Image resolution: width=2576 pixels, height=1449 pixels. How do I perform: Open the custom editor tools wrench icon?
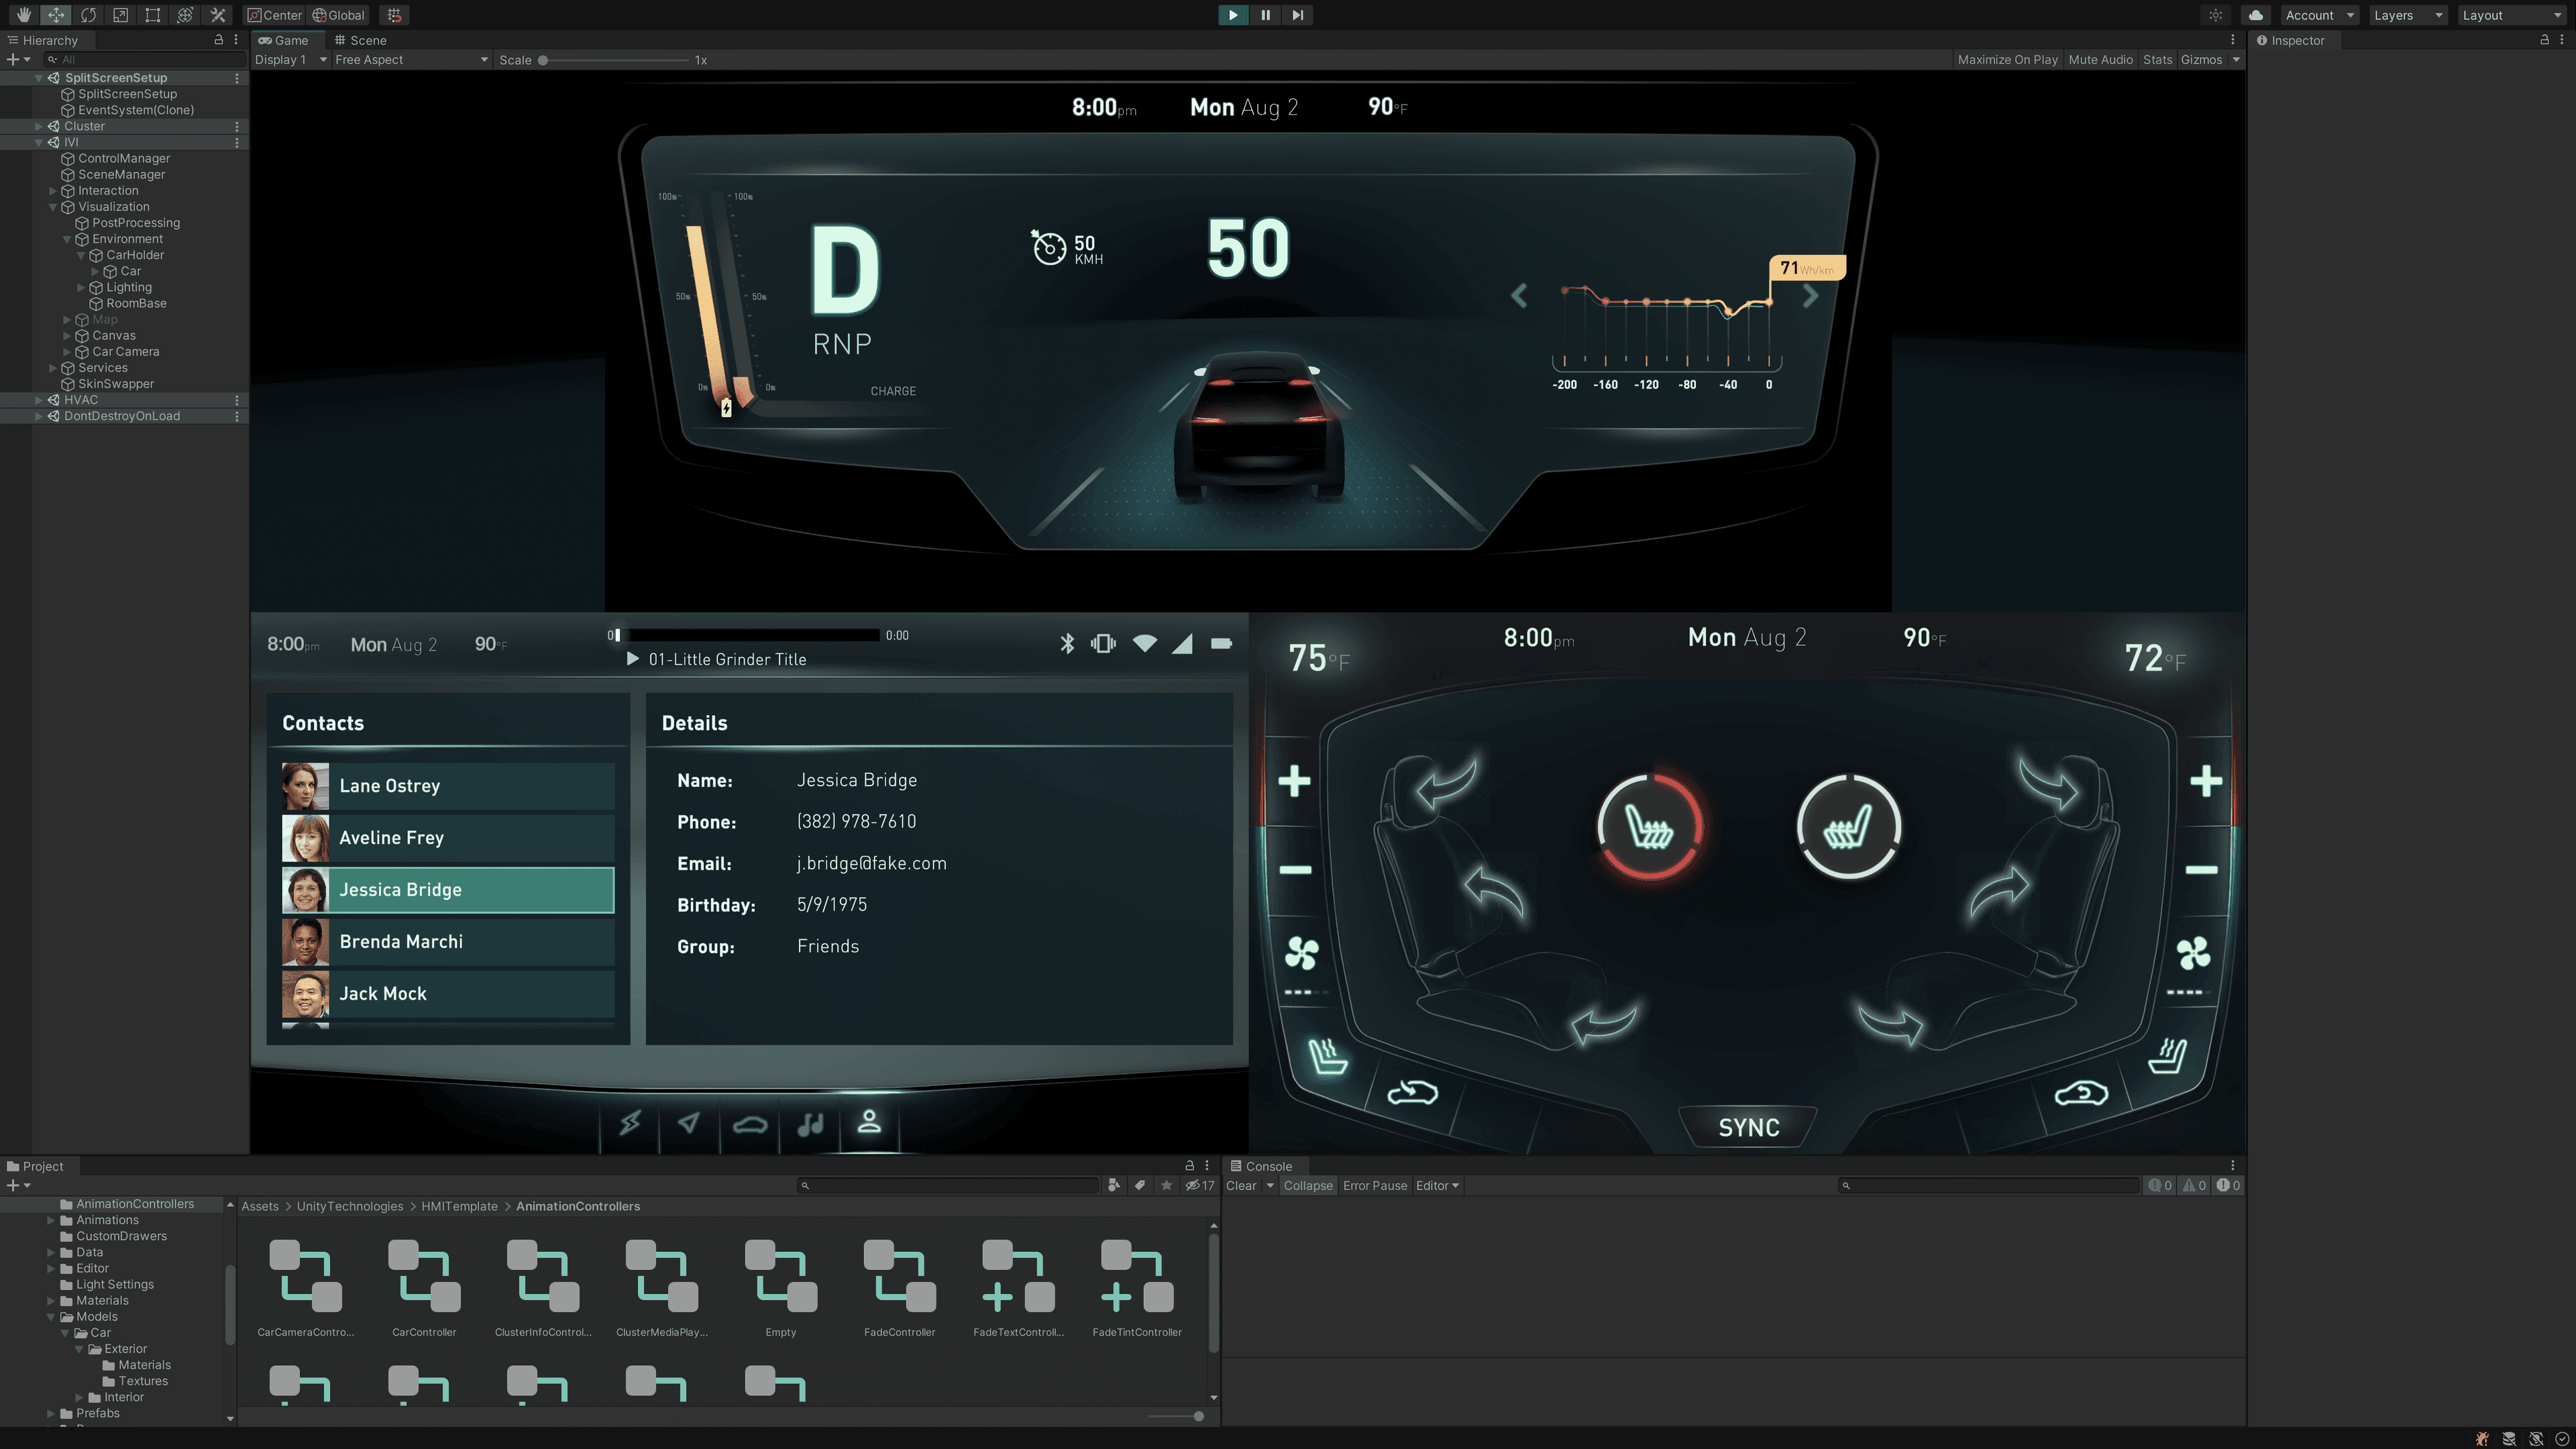pos(217,15)
